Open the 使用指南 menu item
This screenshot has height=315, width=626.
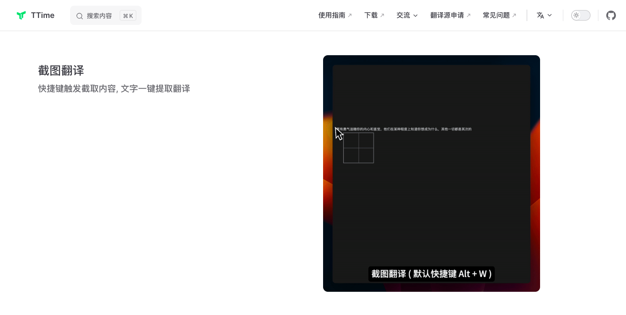(x=331, y=15)
